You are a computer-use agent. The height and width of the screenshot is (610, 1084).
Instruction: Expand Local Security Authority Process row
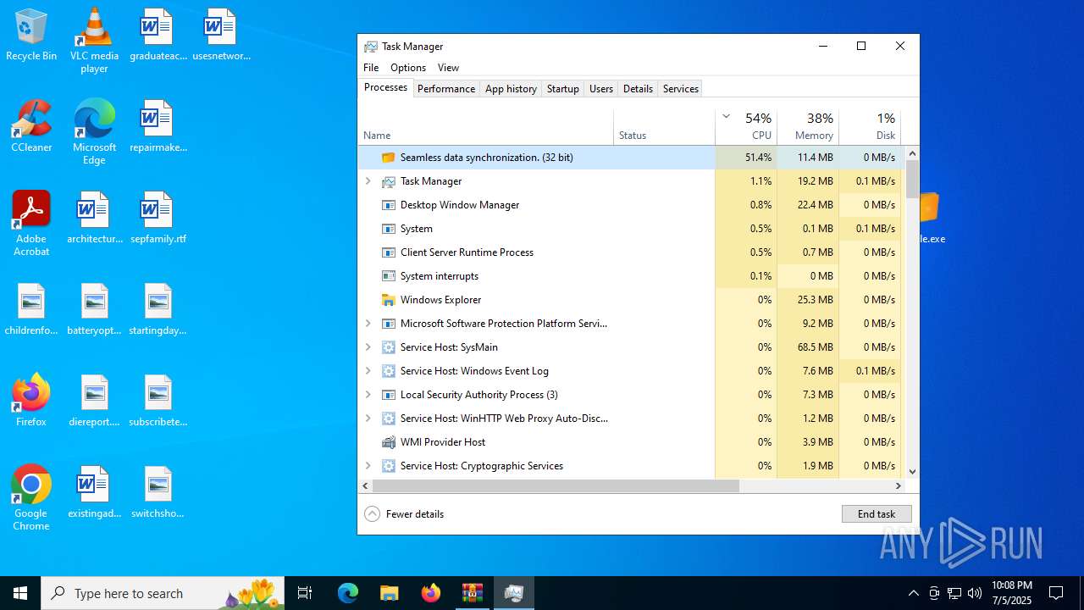pyautogui.click(x=368, y=395)
